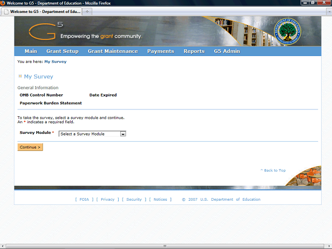Click the Firefox icon in title bar
The width and height of the screenshot is (332, 249).
(x=3, y=3)
